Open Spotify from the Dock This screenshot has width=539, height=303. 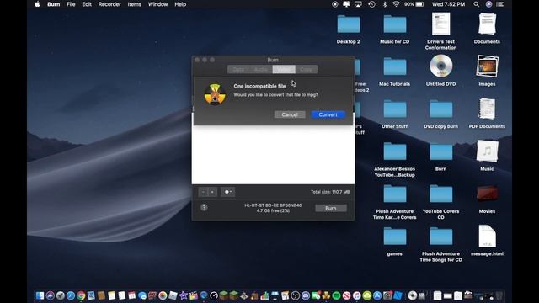point(336,295)
